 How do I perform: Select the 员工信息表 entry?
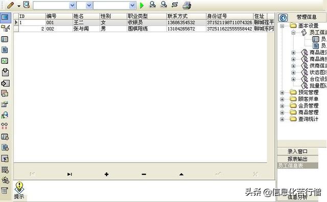(297, 166)
